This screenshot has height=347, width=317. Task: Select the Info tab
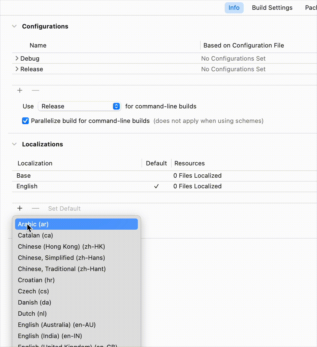coord(234,8)
